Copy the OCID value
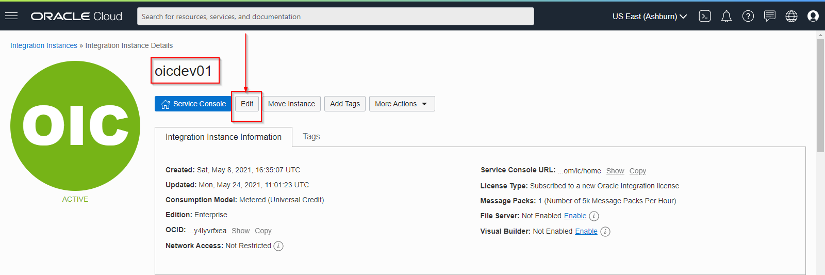 [x=263, y=231]
